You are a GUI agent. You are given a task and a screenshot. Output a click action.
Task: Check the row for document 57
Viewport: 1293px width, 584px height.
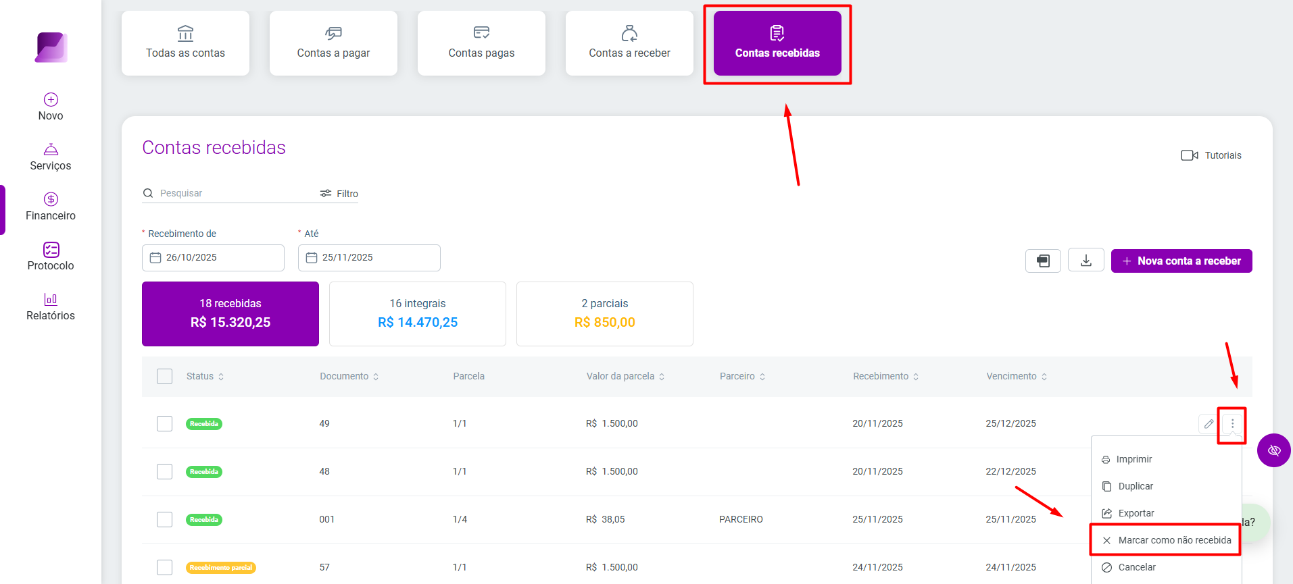[x=164, y=567]
